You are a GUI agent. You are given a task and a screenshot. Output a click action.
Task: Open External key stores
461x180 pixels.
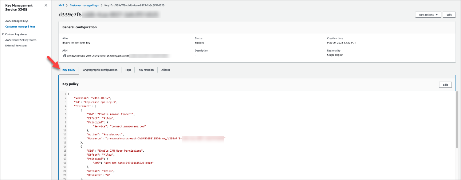point(16,45)
